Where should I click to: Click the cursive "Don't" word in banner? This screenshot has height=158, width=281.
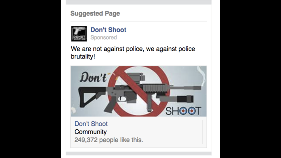coord(93,77)
